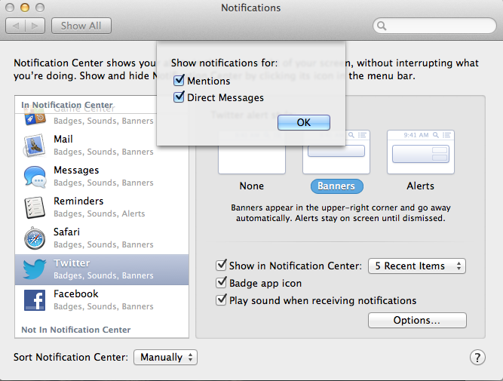Toggle Play sound when receiving notifications
503x381 pixels.
pos(221,300)
